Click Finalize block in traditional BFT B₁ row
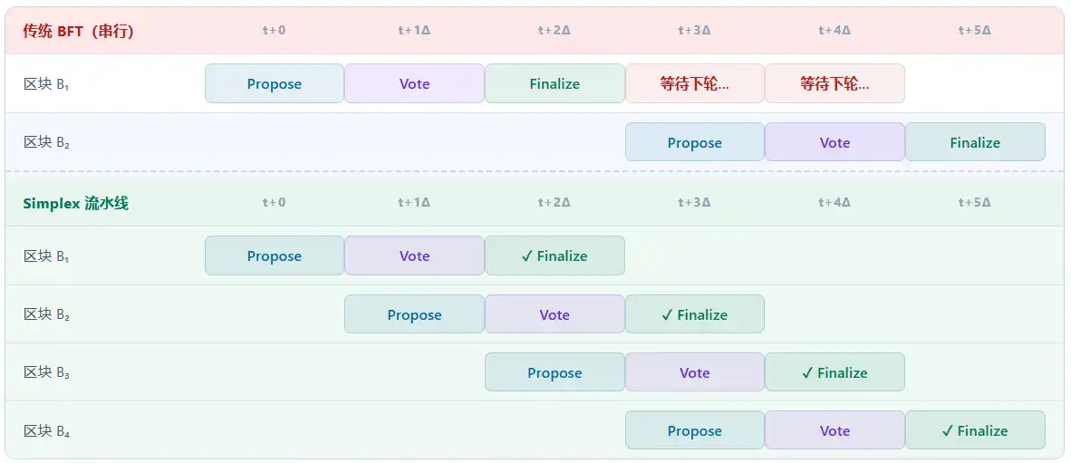This screenshot has width=1071, height=463. coord(555,83)
